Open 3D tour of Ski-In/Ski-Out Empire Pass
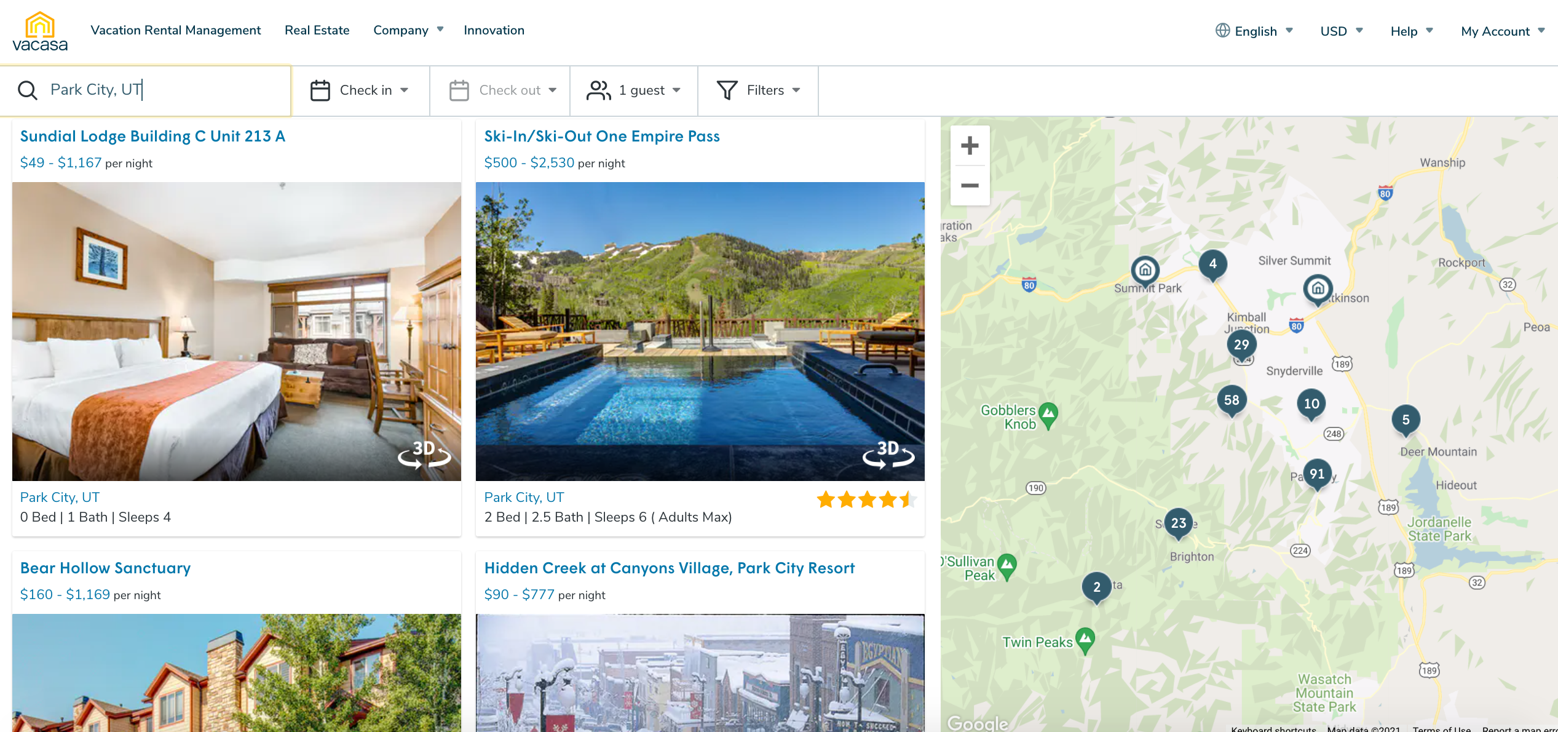 click(x=888, y=454)
